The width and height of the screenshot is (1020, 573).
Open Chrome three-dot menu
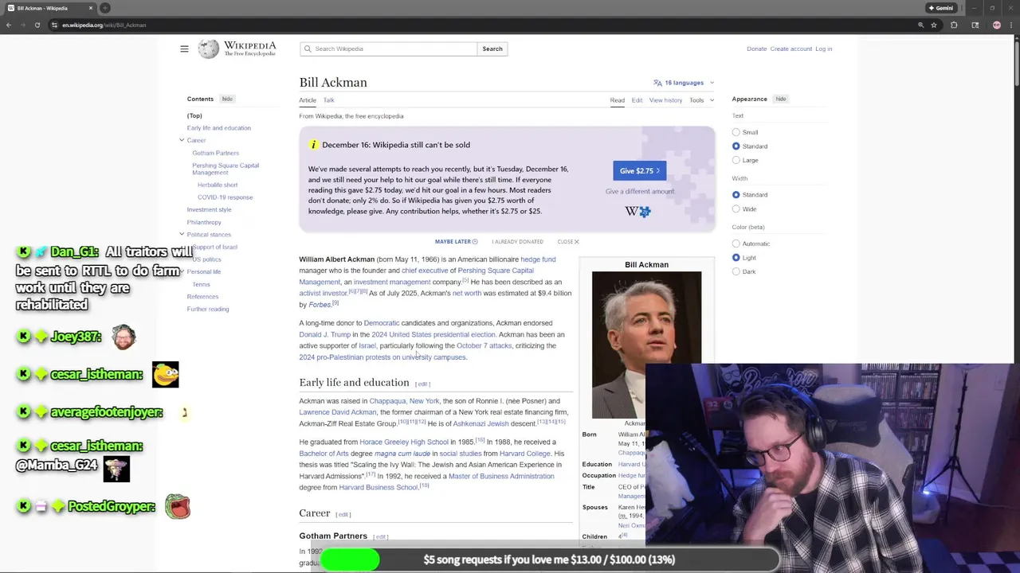tap(1011, 25)
